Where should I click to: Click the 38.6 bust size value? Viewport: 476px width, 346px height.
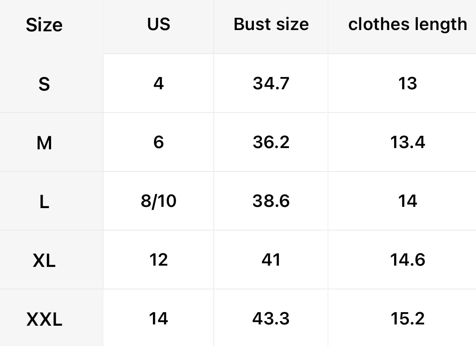[x=271, y=201]
